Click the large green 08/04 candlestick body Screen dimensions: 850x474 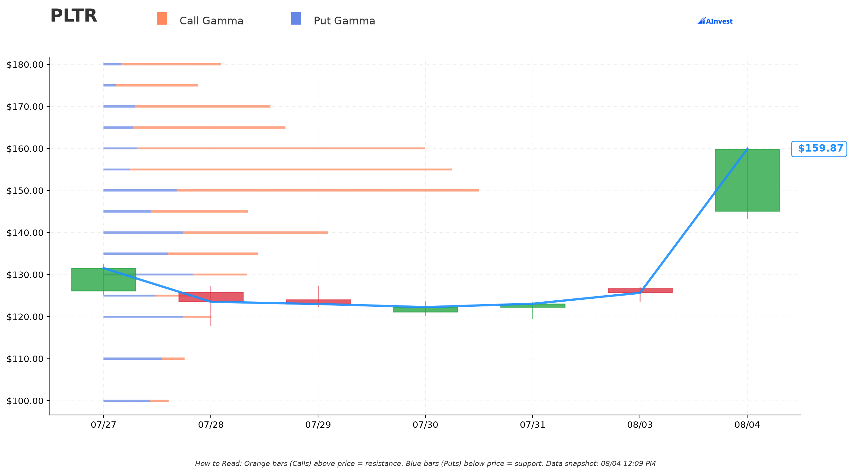click(747, 180)
